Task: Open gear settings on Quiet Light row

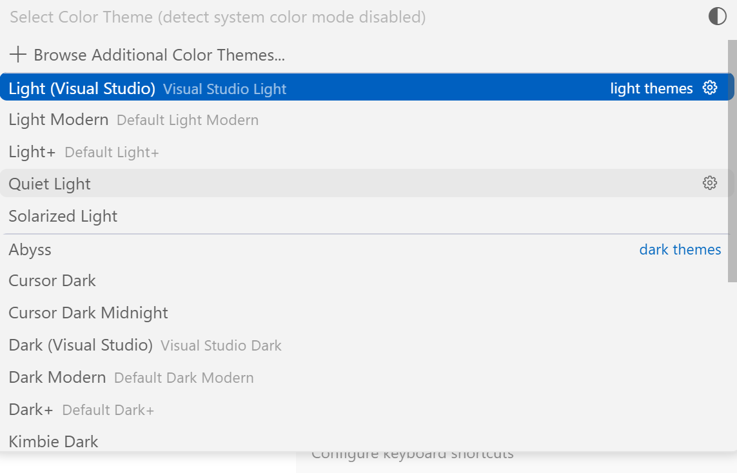Action: (x=710, y=183)
